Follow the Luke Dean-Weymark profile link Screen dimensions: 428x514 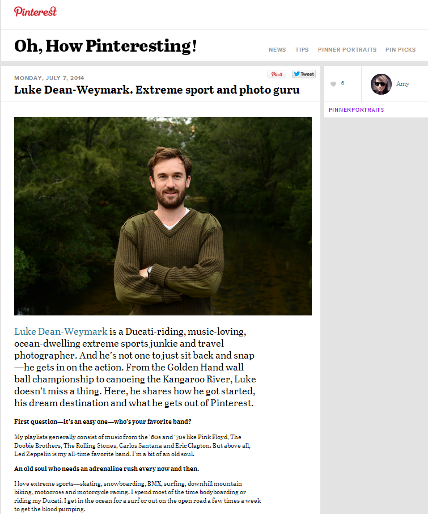point(61,331)
